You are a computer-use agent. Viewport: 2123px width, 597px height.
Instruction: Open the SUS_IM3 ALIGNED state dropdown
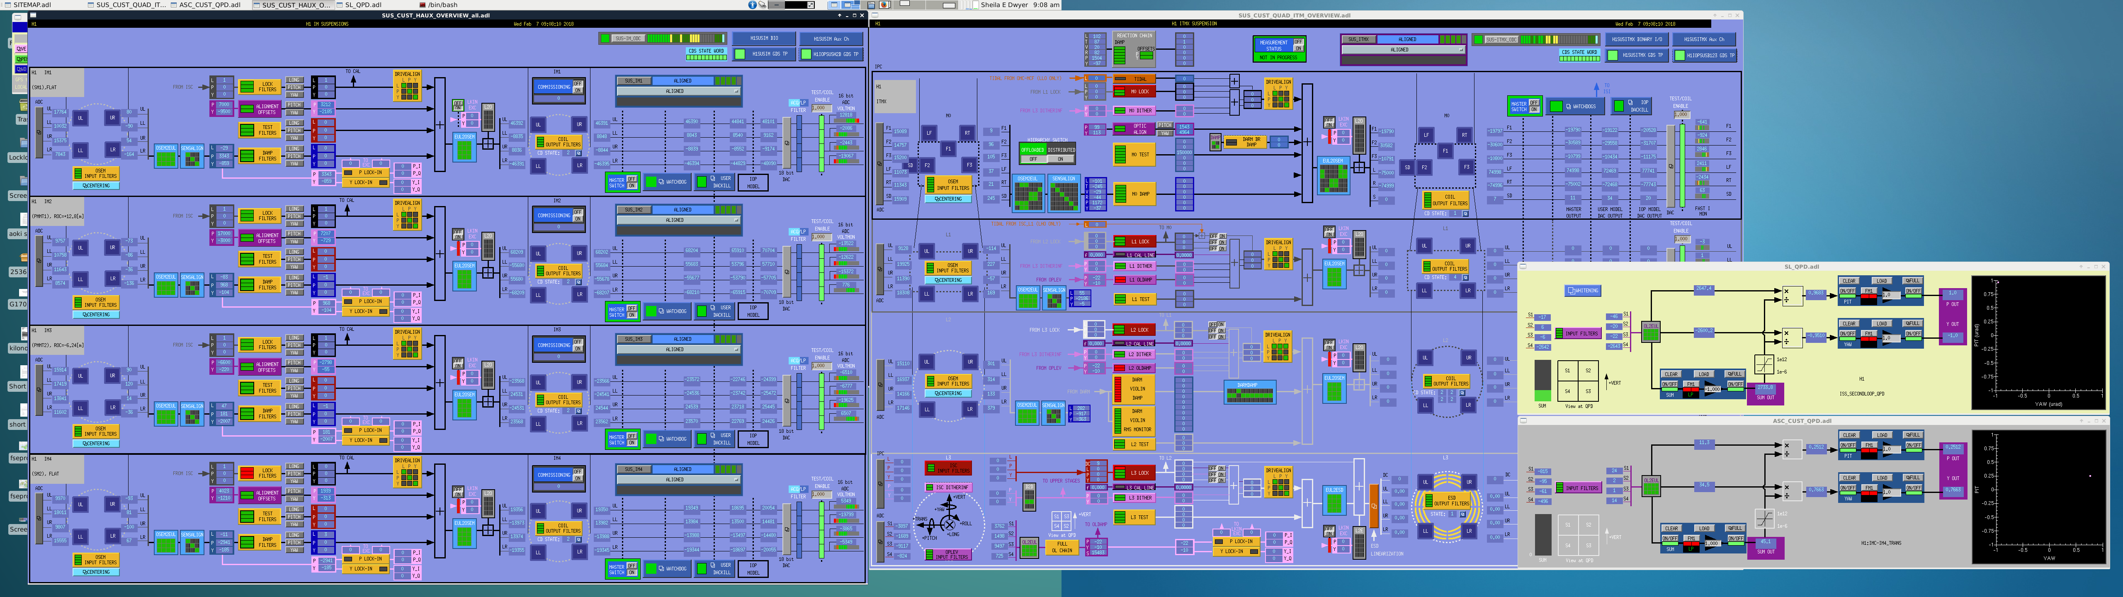pyautogui.click(x=679, y=349)
